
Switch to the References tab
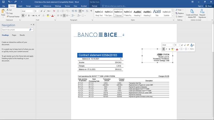coord(47,6)
